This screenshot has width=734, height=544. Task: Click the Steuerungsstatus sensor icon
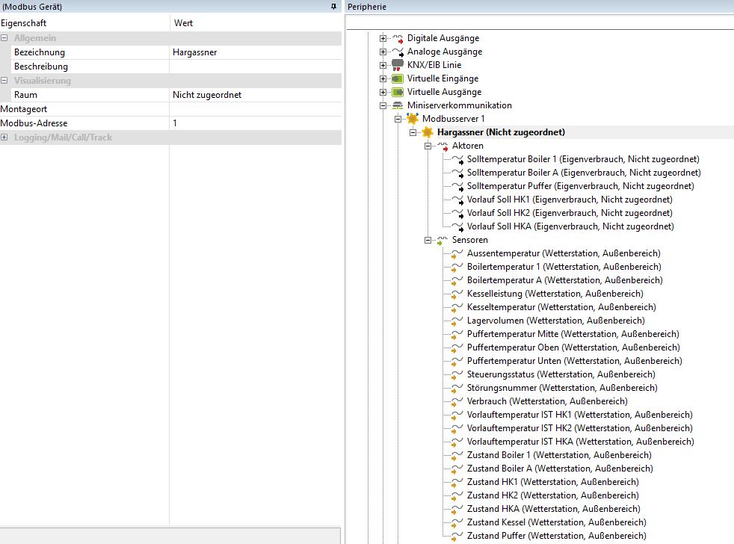coord(457,375)
